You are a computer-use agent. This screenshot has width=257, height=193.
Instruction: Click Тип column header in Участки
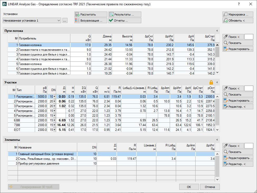[25, 90]
